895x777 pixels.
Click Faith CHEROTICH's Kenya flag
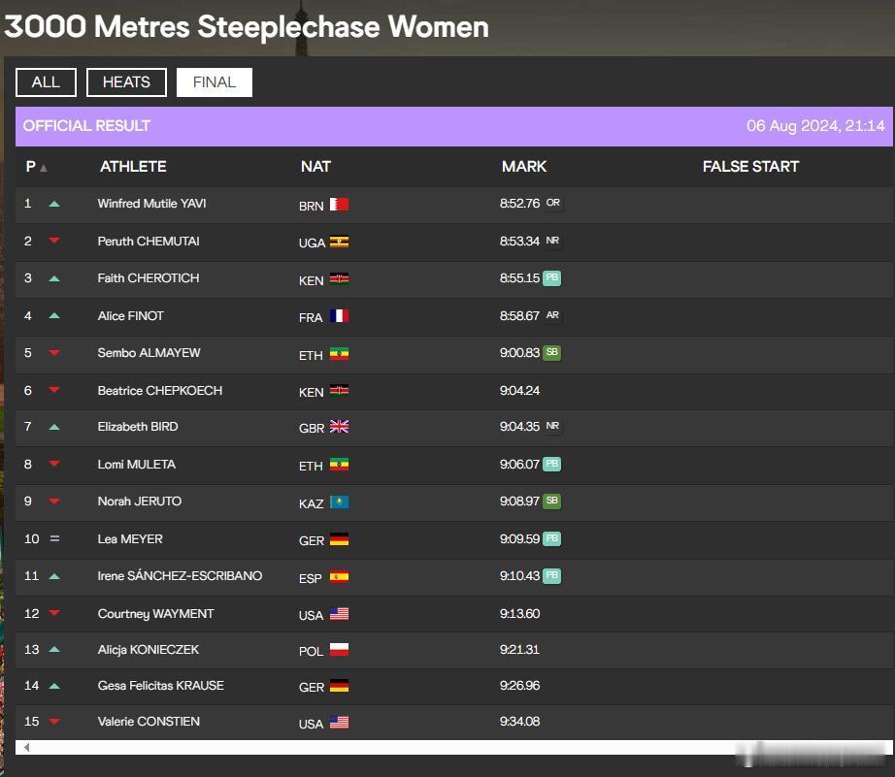pos(339,279)
